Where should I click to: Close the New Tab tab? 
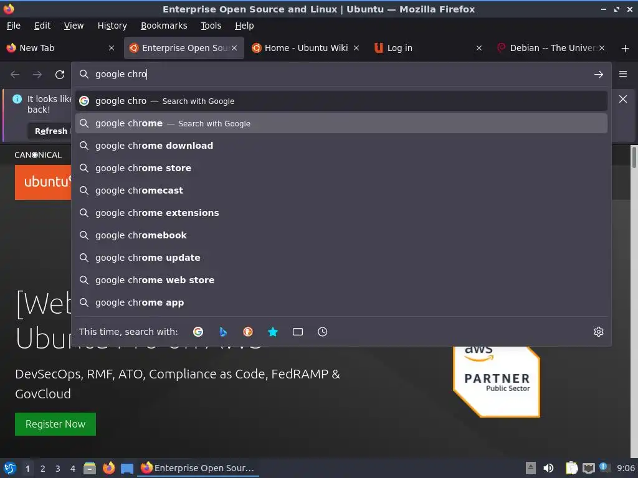112,48
